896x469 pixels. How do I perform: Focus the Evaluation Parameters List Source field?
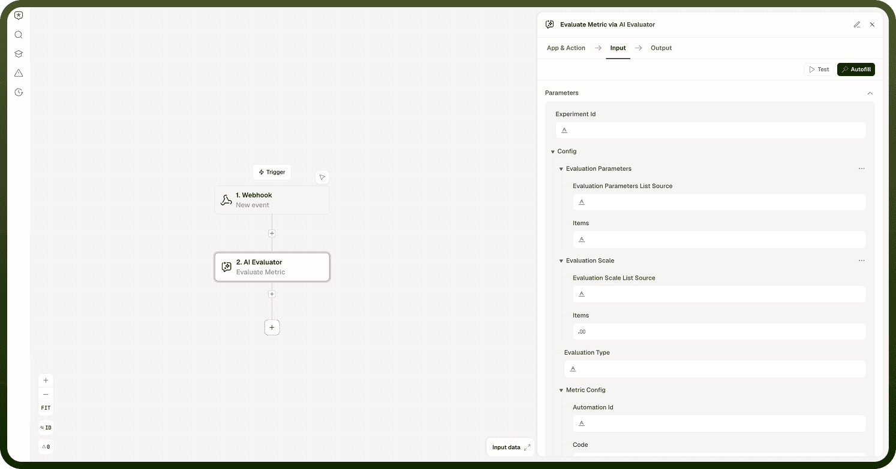click(x=719, y=202)
